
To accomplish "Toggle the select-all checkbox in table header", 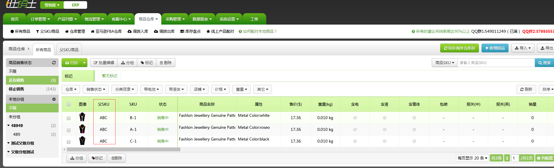I will coord(69,104).
